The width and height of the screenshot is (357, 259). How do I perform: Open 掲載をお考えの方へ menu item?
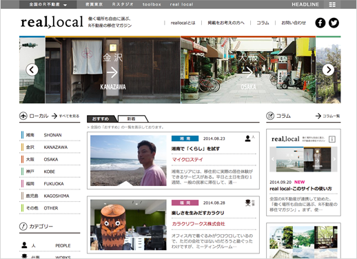(226, 23)
